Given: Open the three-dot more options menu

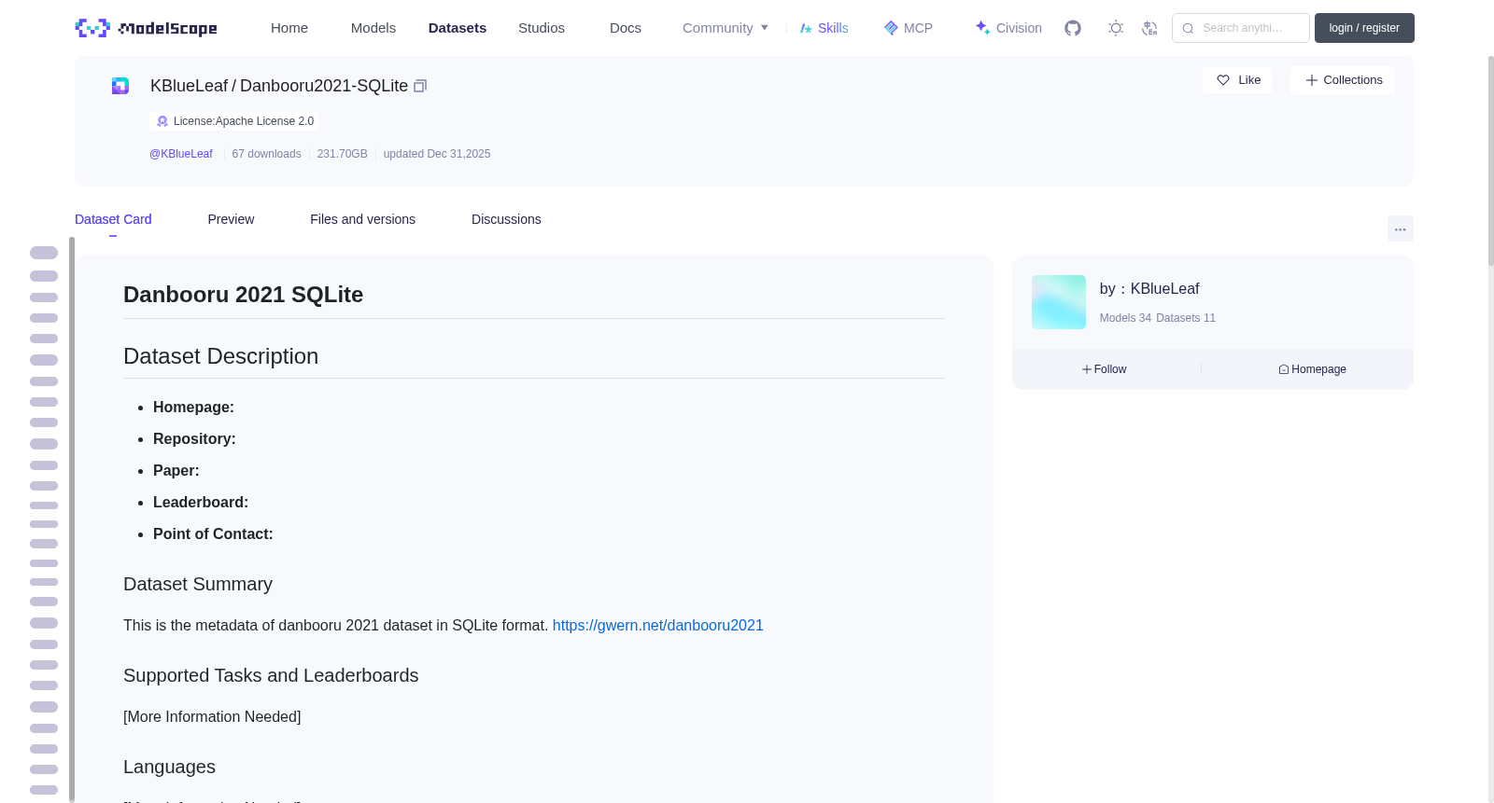Looking at the screenshot, I should 1400,228.
